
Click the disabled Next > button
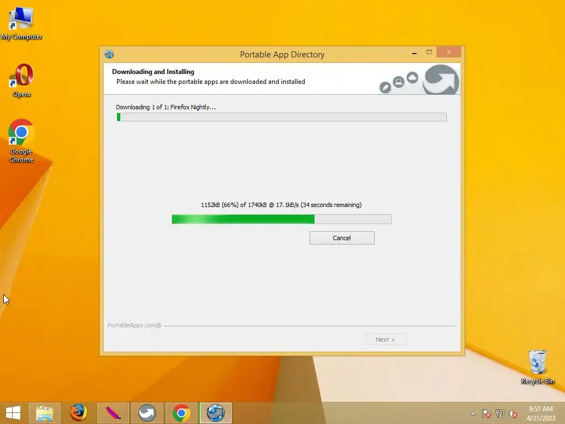point(386,340)
